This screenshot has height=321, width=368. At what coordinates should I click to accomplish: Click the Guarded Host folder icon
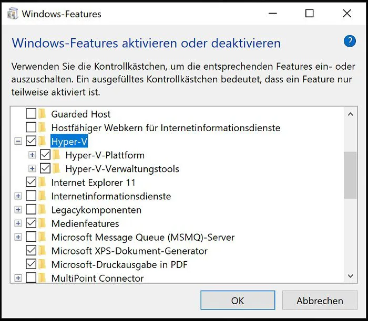[x=43, y=114]
